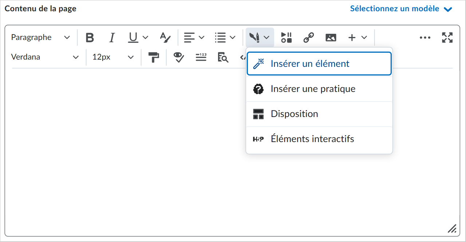Screen dimensions: 466x242
Task: Click the three-dots more actions icon
Action: click(x=425, y=37)
